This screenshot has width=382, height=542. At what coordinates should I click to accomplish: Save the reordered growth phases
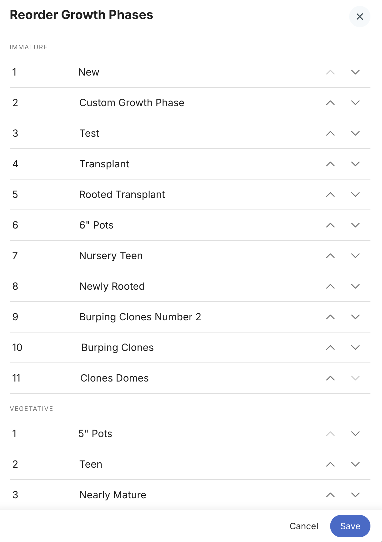coord(350,526)
